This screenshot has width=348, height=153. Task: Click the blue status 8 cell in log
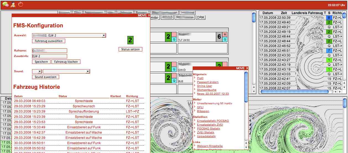(329, 18)
